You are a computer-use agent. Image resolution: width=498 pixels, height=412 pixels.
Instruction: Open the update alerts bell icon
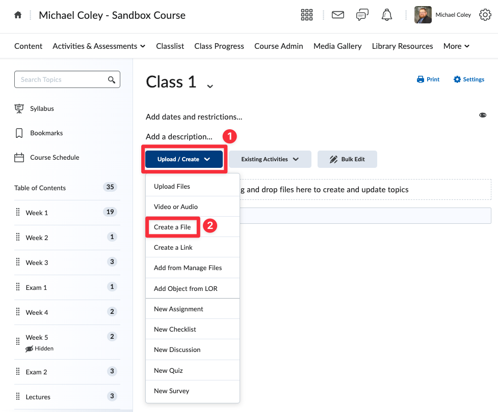(387, 15)
